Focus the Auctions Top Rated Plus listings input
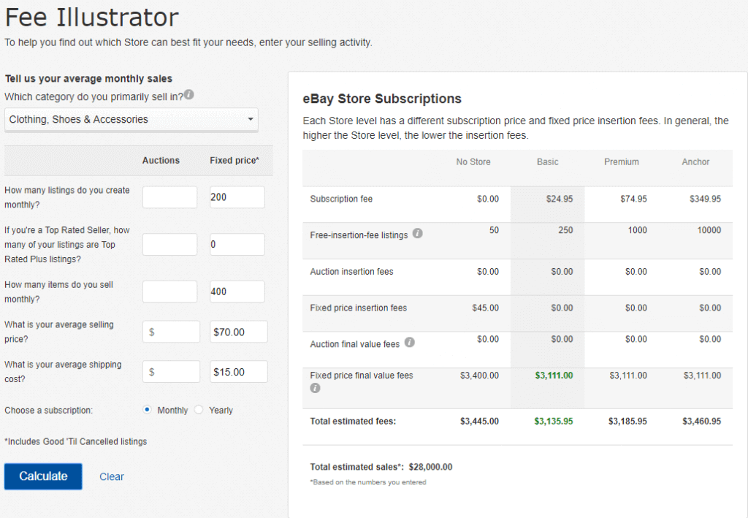748x518 pixels. [x=169, y=244]
